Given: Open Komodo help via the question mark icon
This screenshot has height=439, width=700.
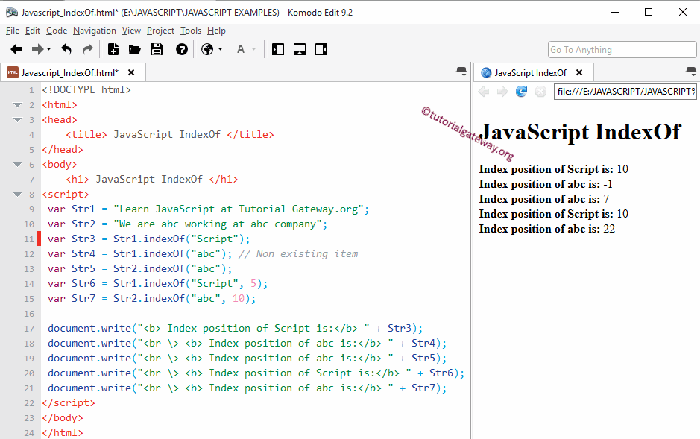Looking at the screenshot, I should (183, 49).
